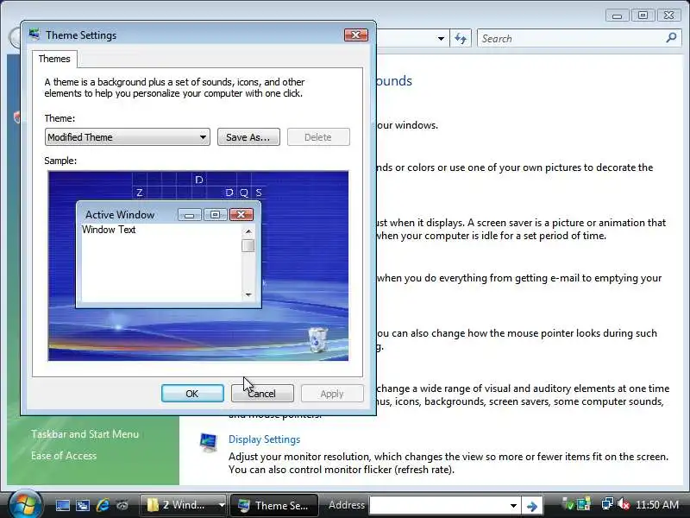Click Show Desktop quick launch icon
This screenshot has height=518, width=690.
[x=62, y=505]
